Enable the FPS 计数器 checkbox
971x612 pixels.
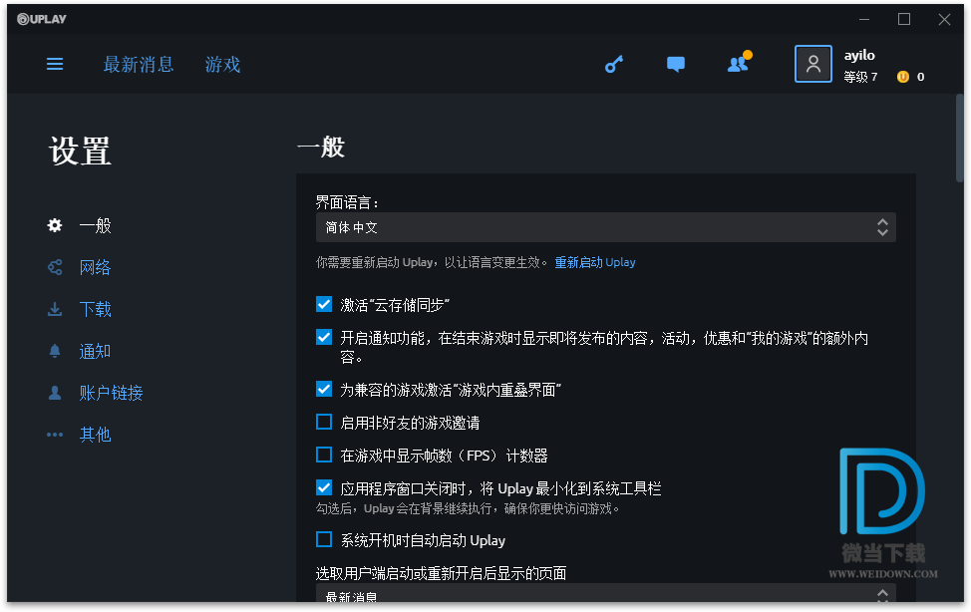324,455
